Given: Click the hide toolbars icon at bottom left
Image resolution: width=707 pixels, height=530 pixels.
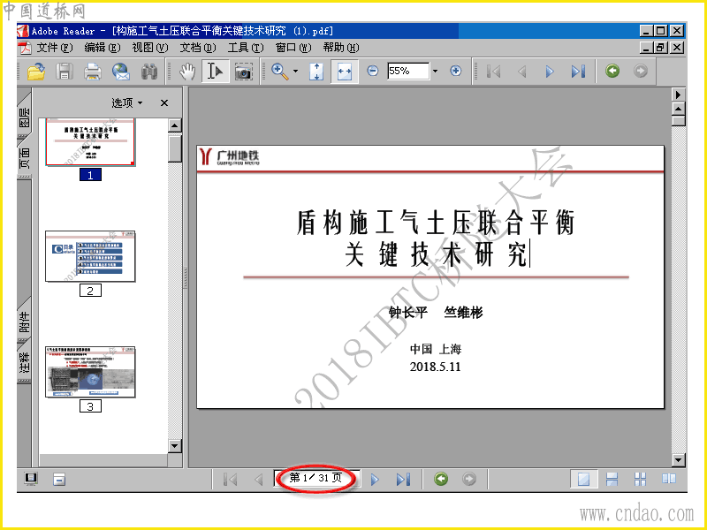Looking at the screenshot, I should click(59, 479).
